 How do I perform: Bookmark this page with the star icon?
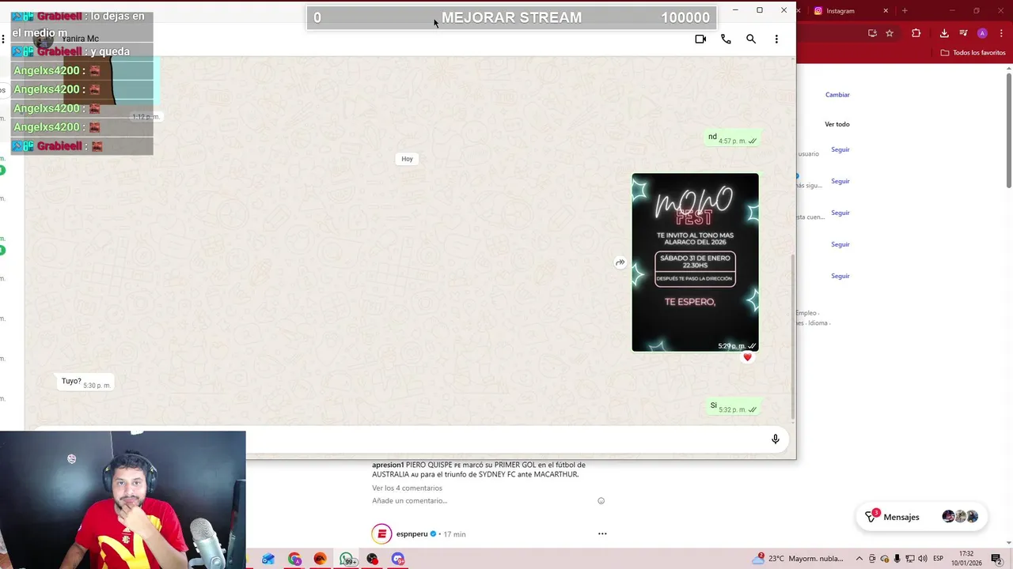(x=890, y=33)
